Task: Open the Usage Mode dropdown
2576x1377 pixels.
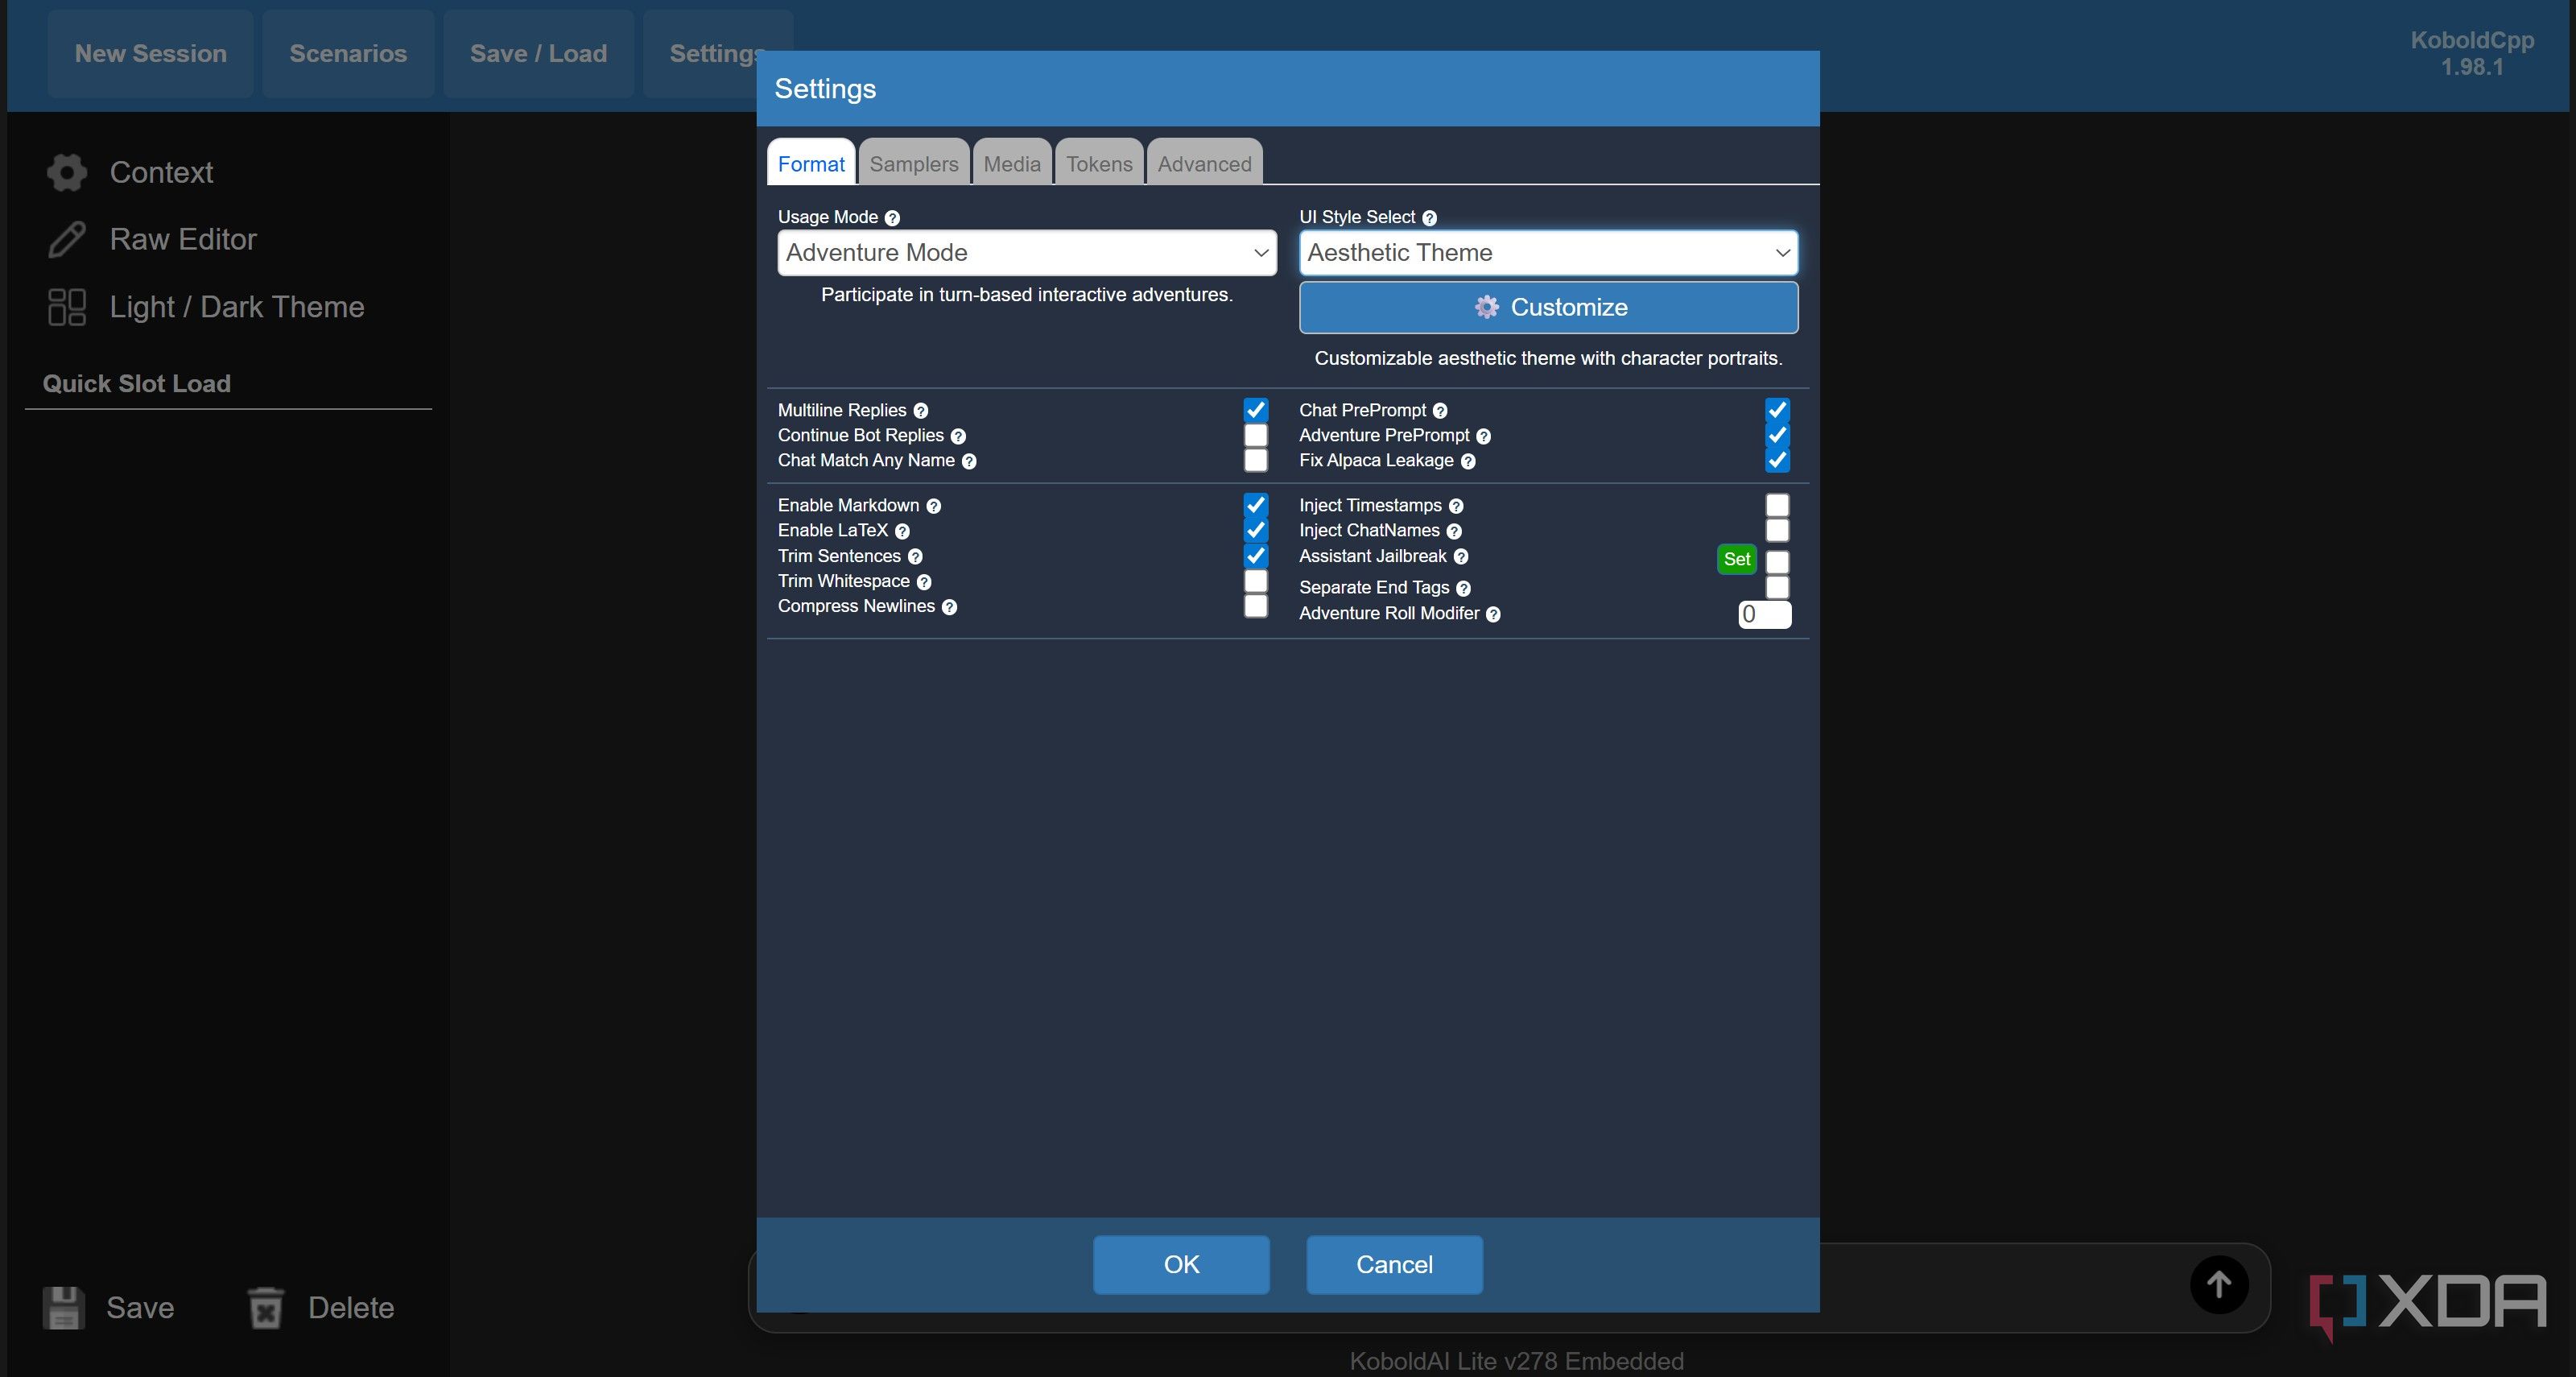Action: point(1026,253)
